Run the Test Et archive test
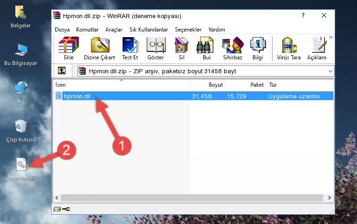Screen dimensions: 357x224 [x=130, y=48]
